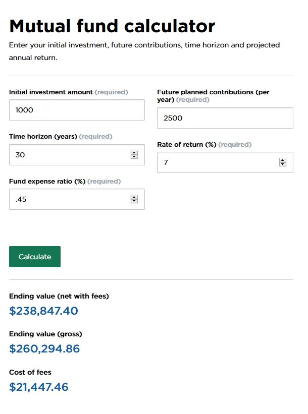Click the $238,847.40 net ending value
The height and width of the screenshot is (414, 308).
(x=43, y=311)
